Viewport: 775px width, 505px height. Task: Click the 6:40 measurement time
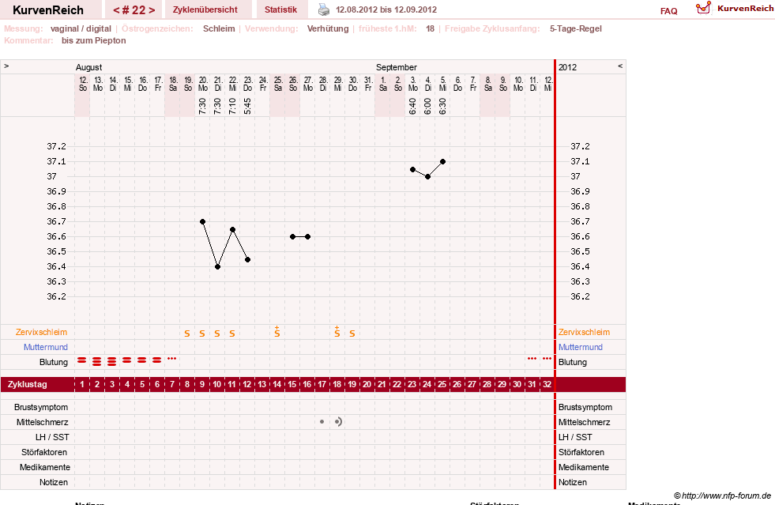point(412,106)
